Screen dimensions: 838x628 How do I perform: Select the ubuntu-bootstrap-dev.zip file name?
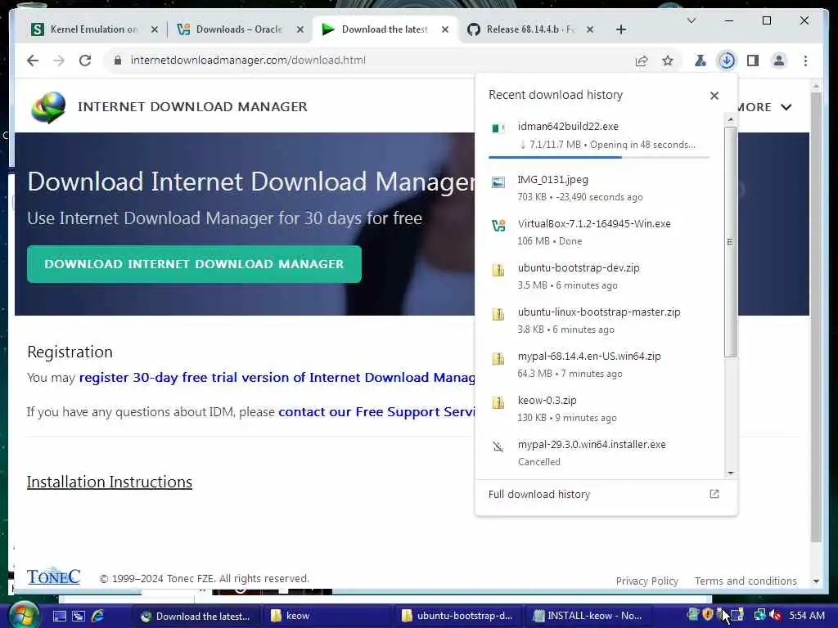click(579, 268)
